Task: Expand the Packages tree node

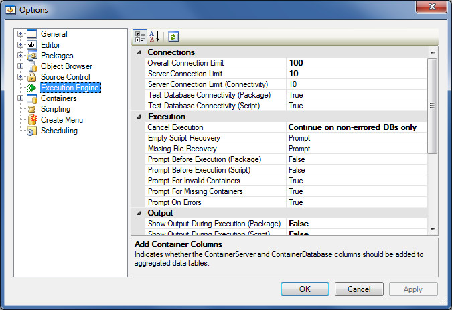Action: (21, 56)
